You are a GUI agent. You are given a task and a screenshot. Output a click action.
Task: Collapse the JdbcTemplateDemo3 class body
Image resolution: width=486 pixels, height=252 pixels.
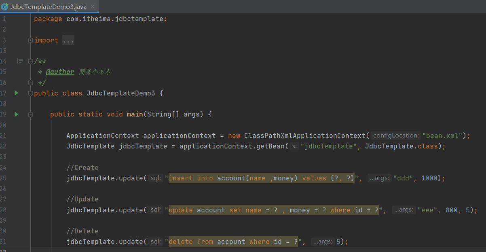pos(30,93)
